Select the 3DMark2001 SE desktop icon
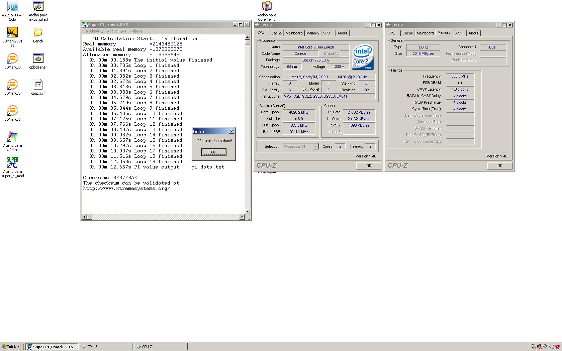562x351 pixels. [12, 37]
